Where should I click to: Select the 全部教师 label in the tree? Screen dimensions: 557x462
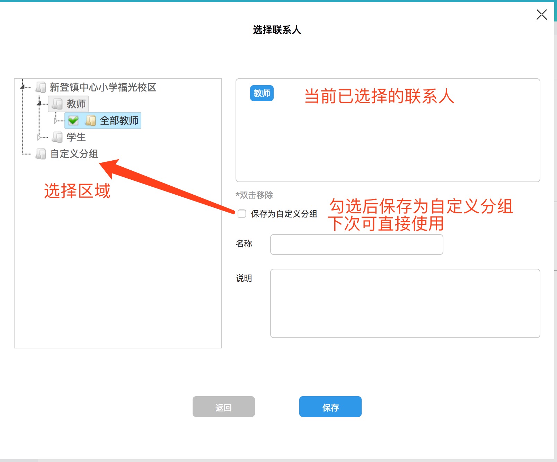[x=119, y=121]
